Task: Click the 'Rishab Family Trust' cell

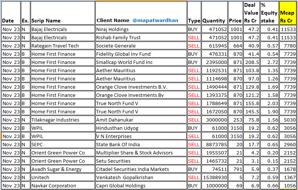Action: [141, 37]
